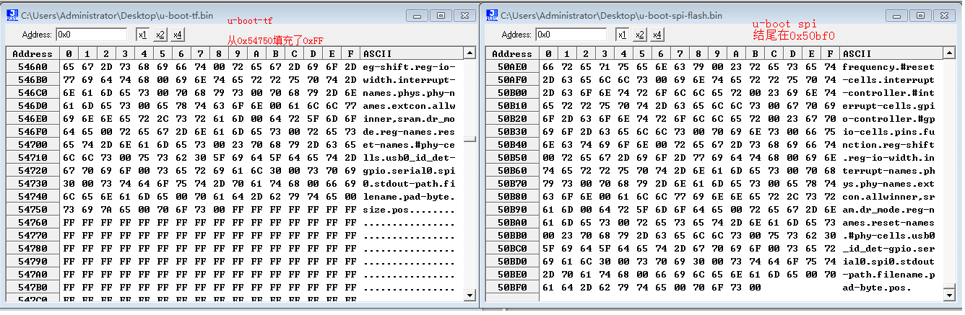Click ASCII text '_id_det-gpio.ser'
Viewport: 965px width, 315px height.
pos(888,248)
